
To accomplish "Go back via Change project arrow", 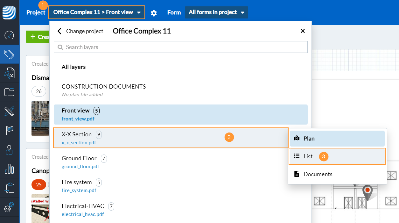I will (x=59, y=31).
